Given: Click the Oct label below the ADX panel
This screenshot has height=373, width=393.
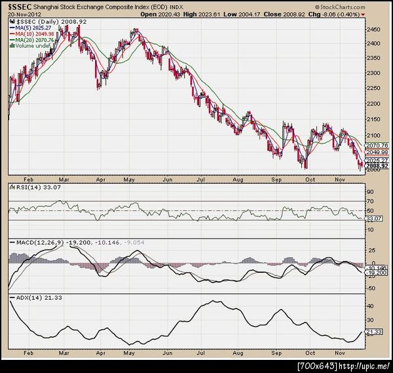Looking at the screenshot, I should 310,353.
